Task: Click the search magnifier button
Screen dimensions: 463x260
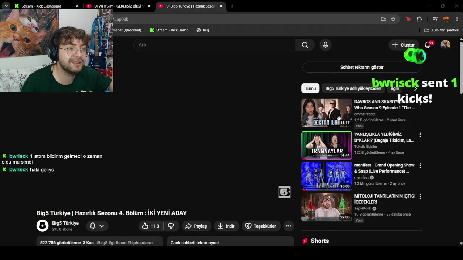Action: (305, 45)
